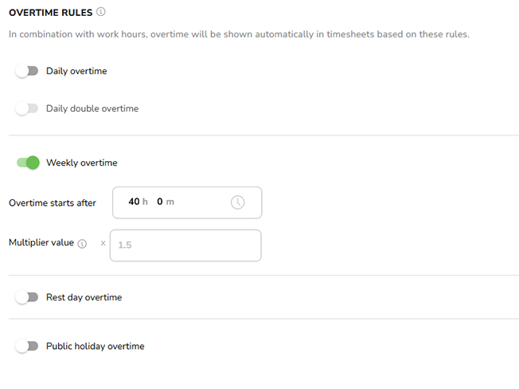Click the 40 hours value

(x=134, y=202)
